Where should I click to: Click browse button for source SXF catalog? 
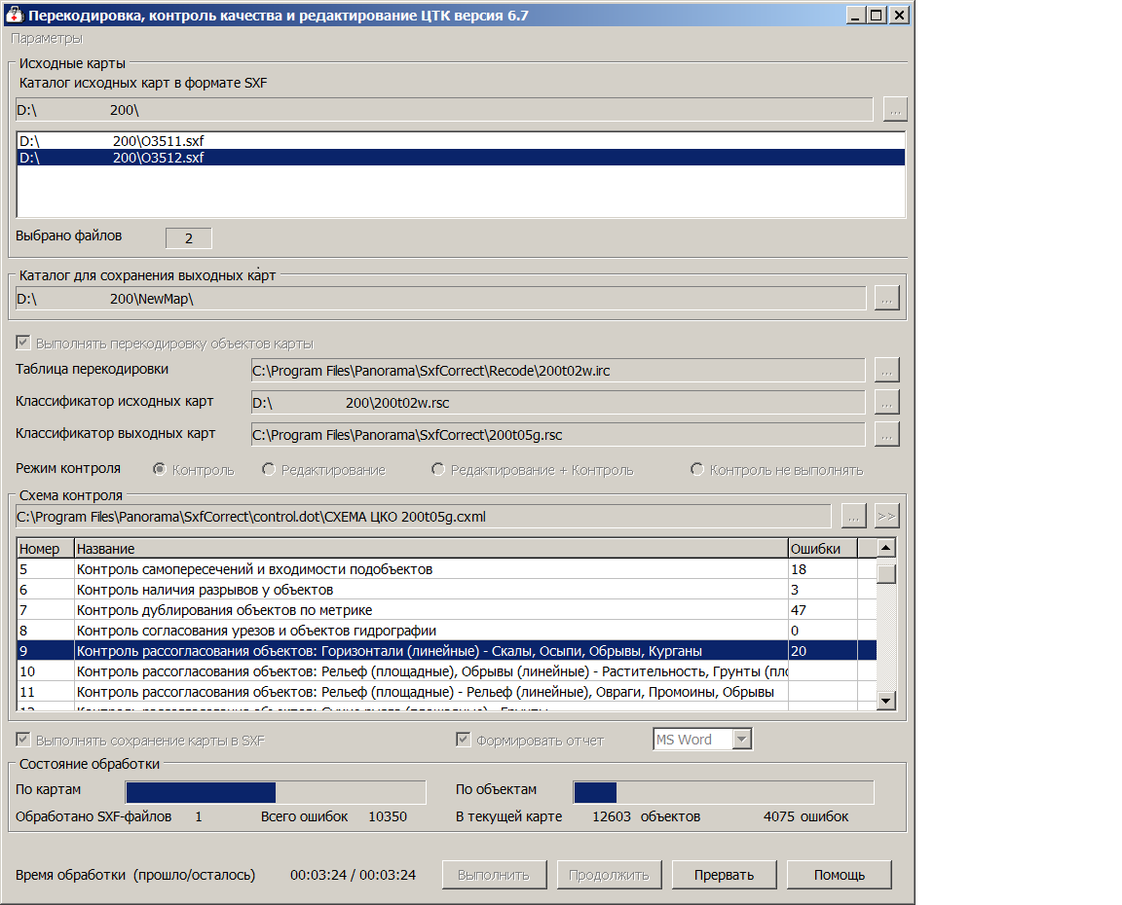(895, 109)
